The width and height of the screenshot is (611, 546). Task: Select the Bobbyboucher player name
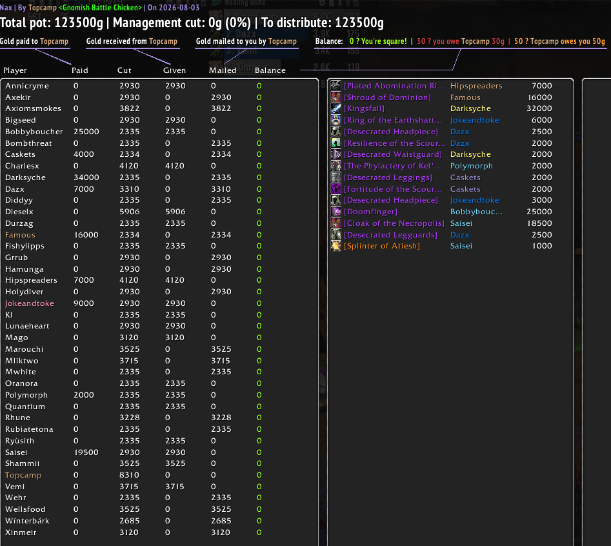(x=34, y=132)
